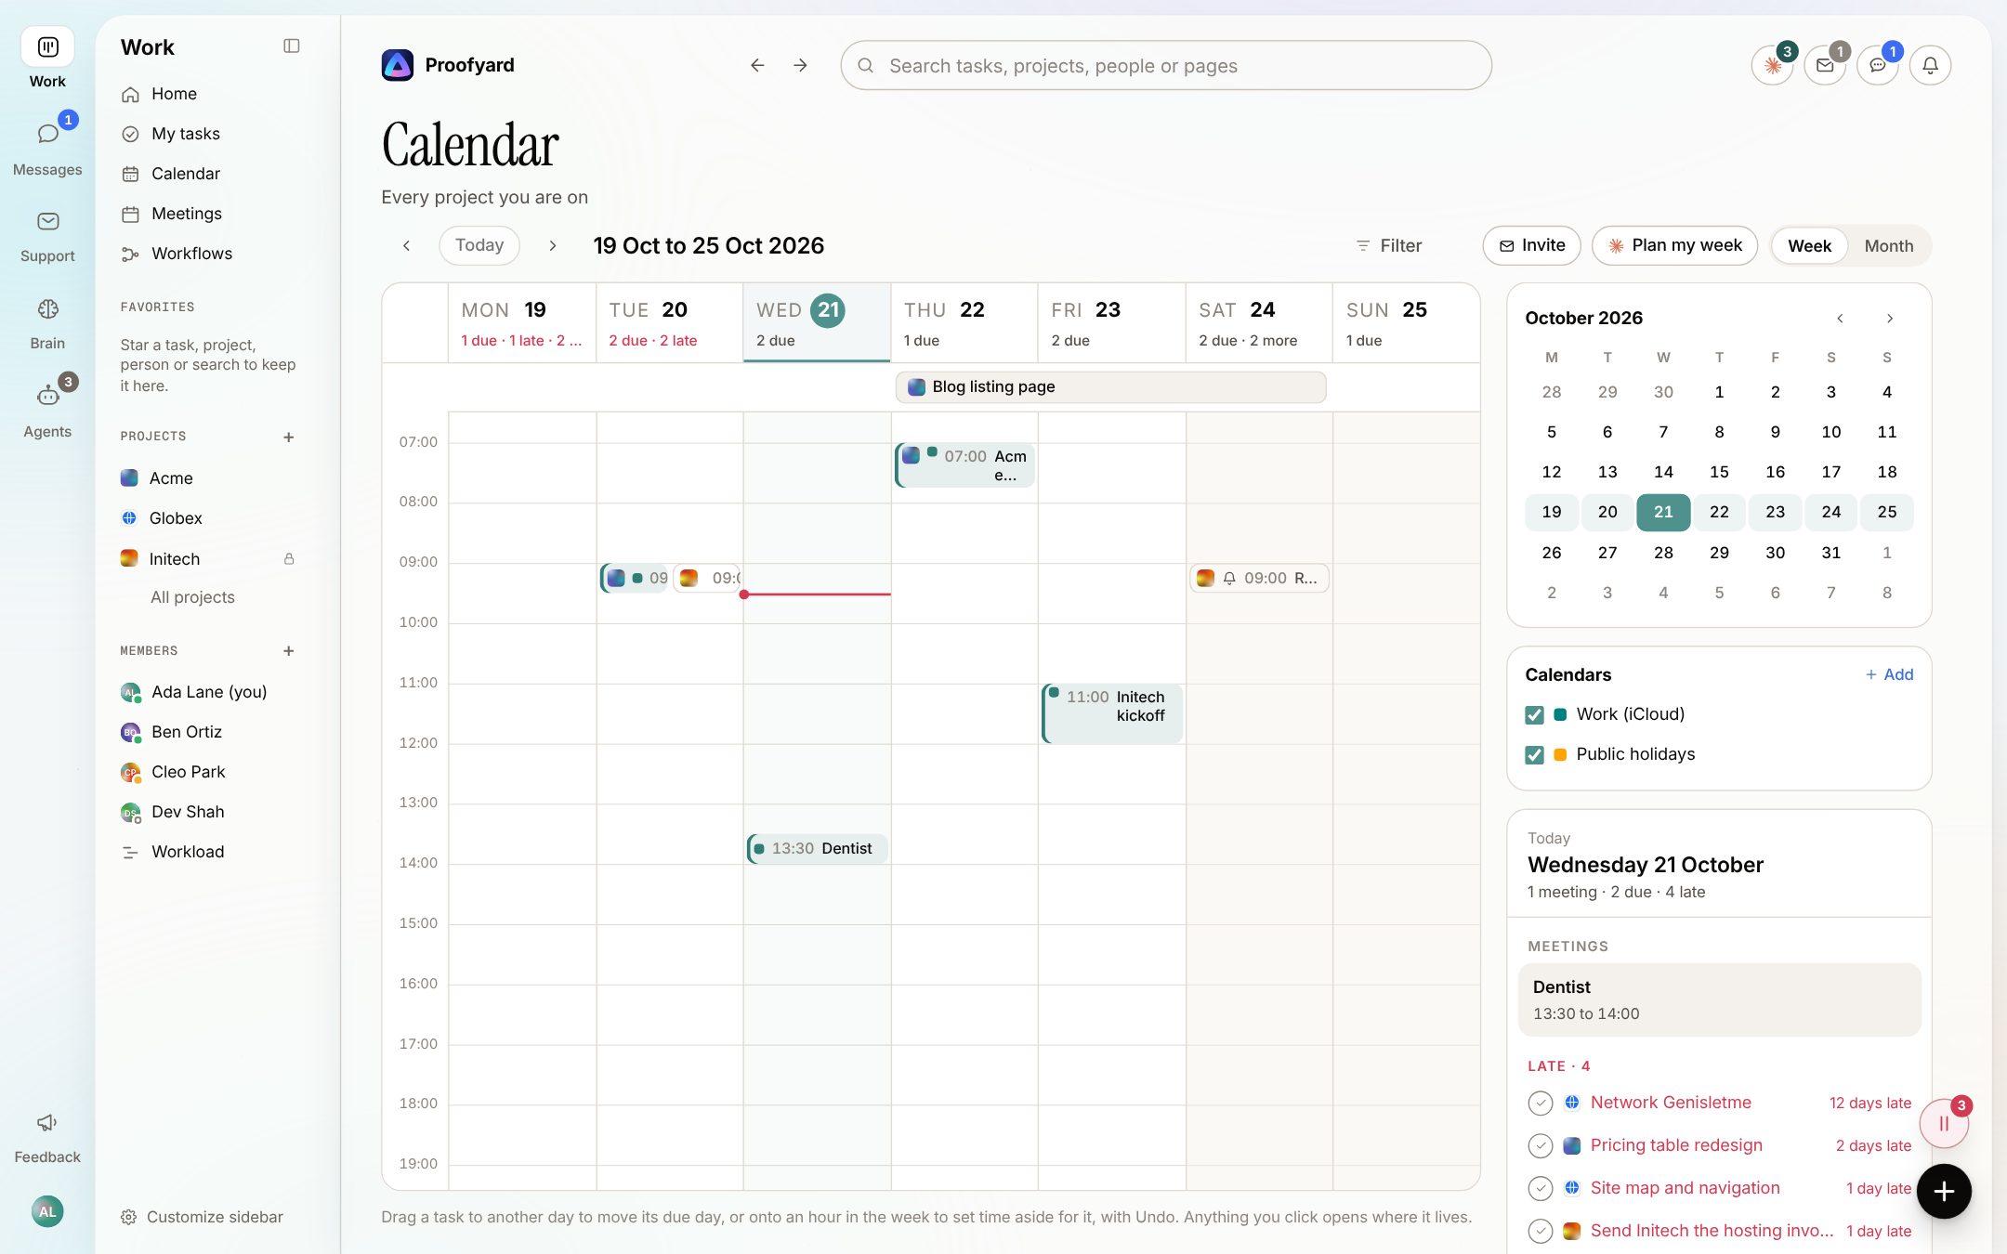Open the Brain section icon
Viewport: 2007px width, 1254px height.
[47, 309]
